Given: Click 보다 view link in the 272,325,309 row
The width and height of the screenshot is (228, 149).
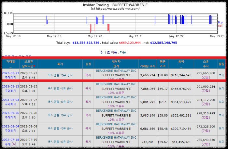Looking at the screenshot, I should point(221,129).
